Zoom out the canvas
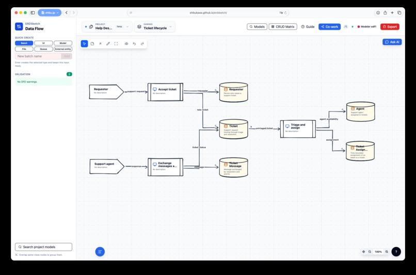The width and height of the screenshot is (416, 275). tap(370, 252)
